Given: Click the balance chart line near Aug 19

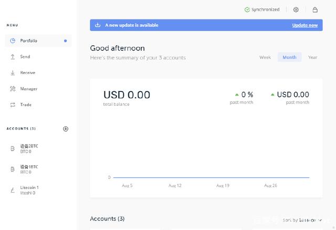Looking at the screenshot, I should (x=223, y=177).
